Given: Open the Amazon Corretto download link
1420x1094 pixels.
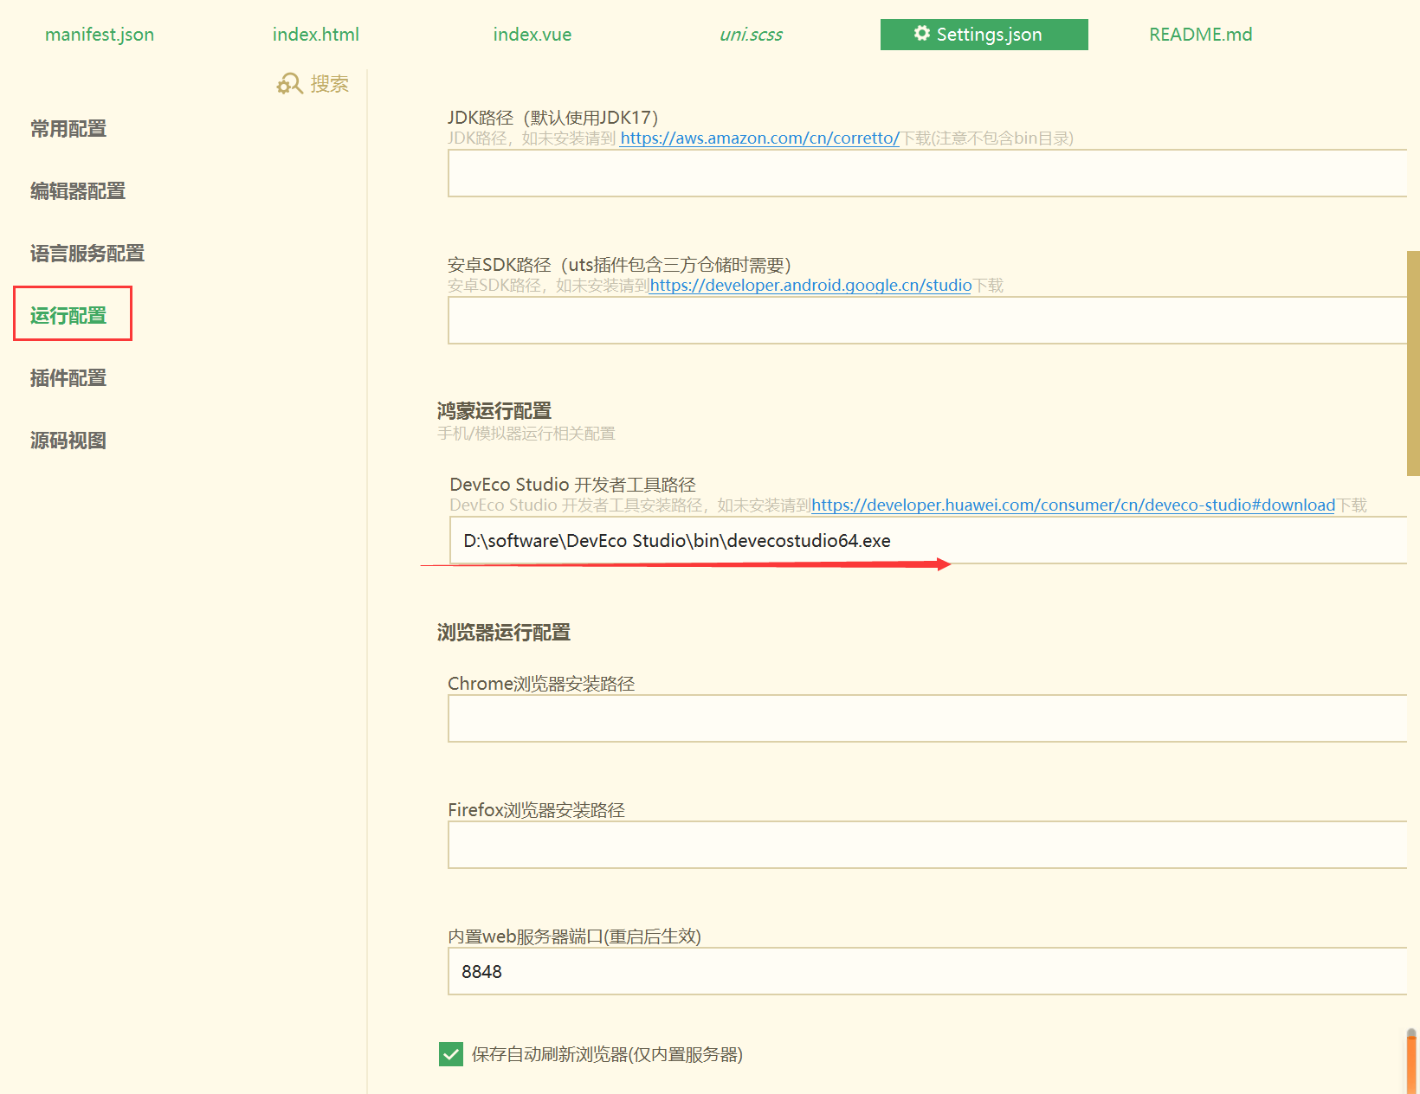Looking at the screenshot, I should [759, 138].
